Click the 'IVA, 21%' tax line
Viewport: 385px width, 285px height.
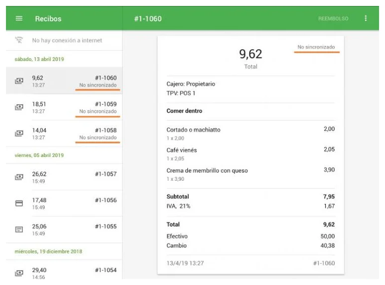178,206
